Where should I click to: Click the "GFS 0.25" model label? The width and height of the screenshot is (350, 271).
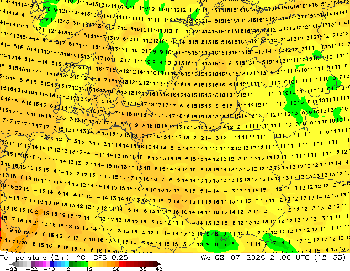(x=110, y=257)
